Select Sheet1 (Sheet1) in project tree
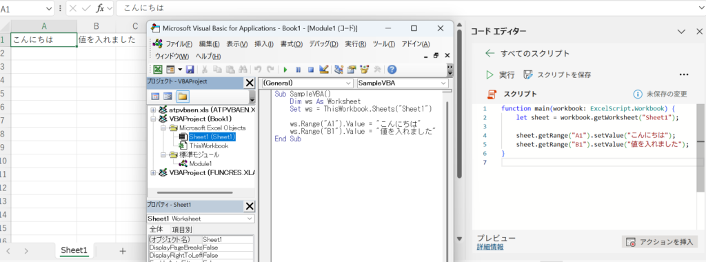 tap(212, 137)
